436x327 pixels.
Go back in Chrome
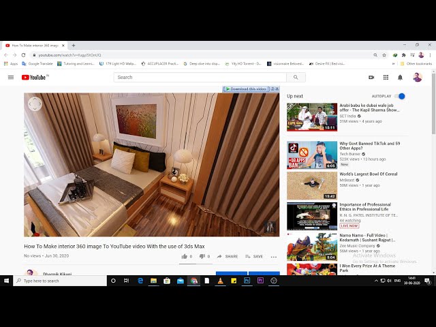(6, 55)
